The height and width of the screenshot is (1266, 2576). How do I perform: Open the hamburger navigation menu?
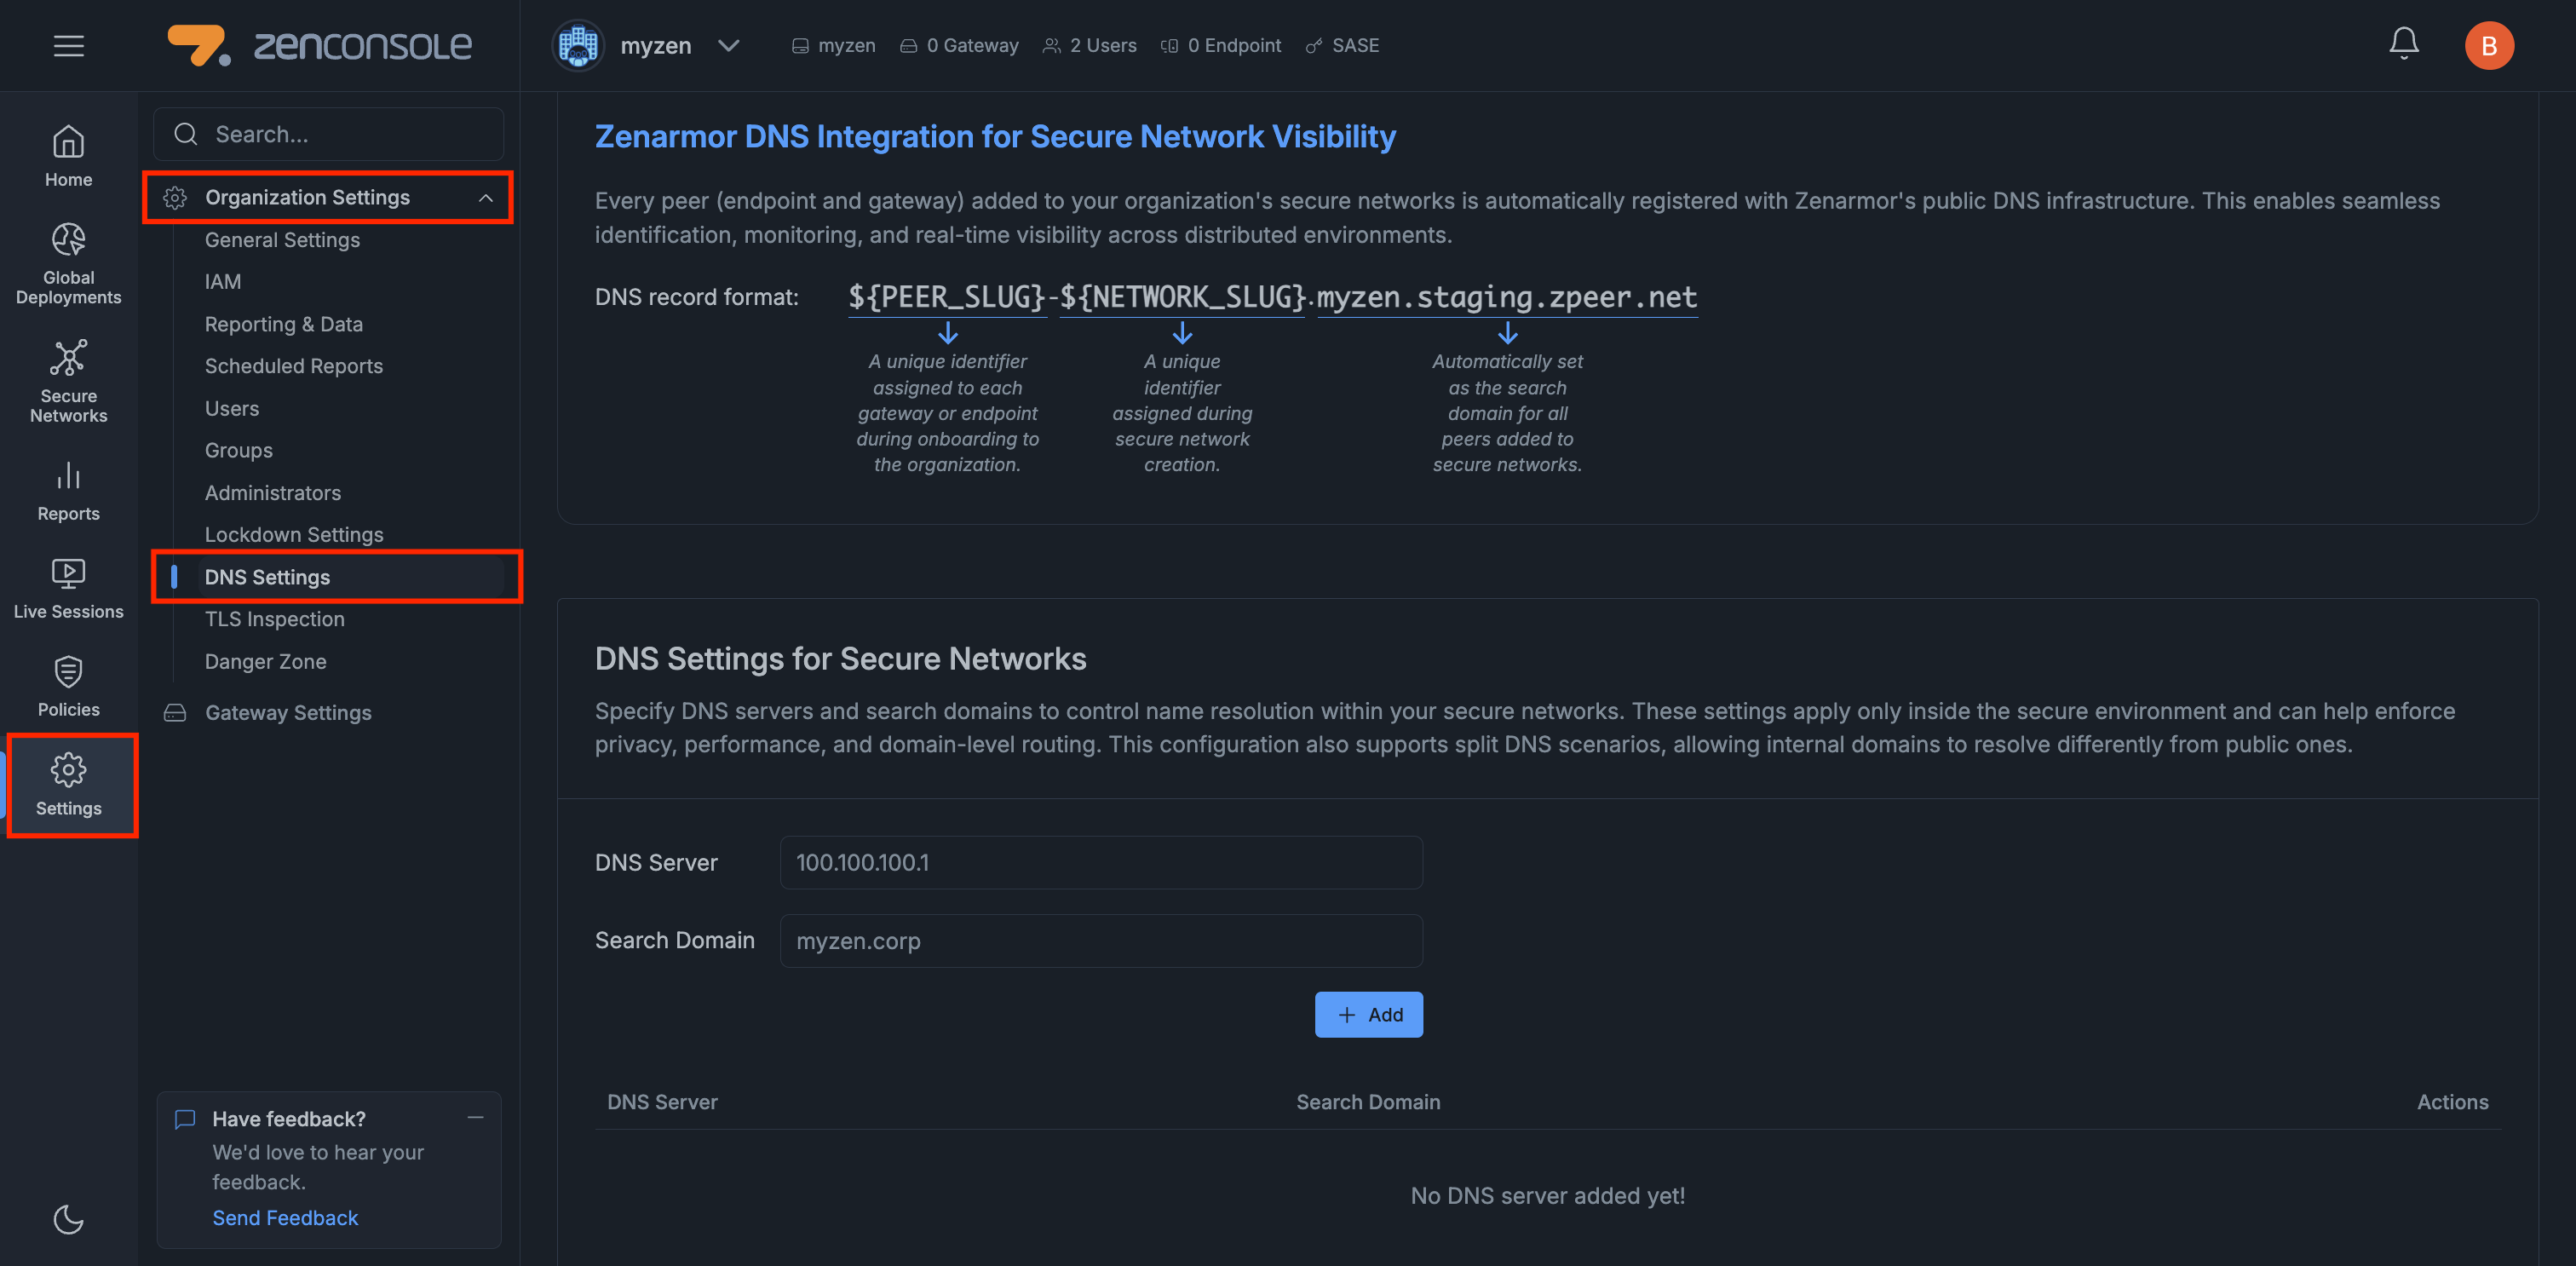tap(68, 45)
